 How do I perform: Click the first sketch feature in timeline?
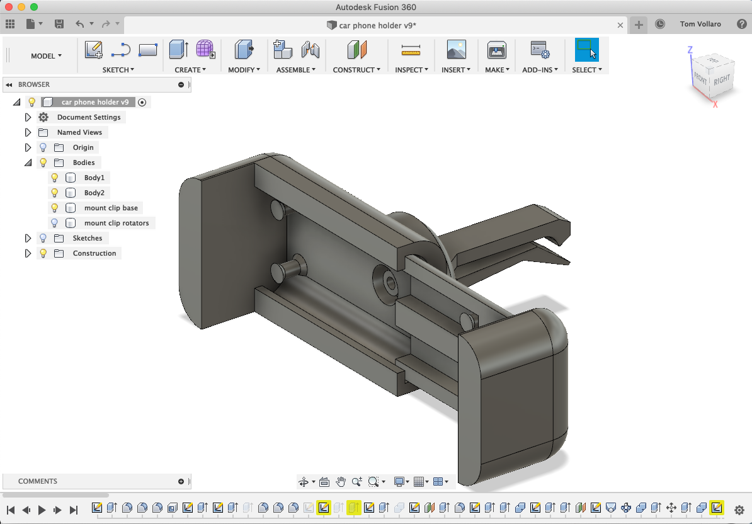(x=97, y=508)
